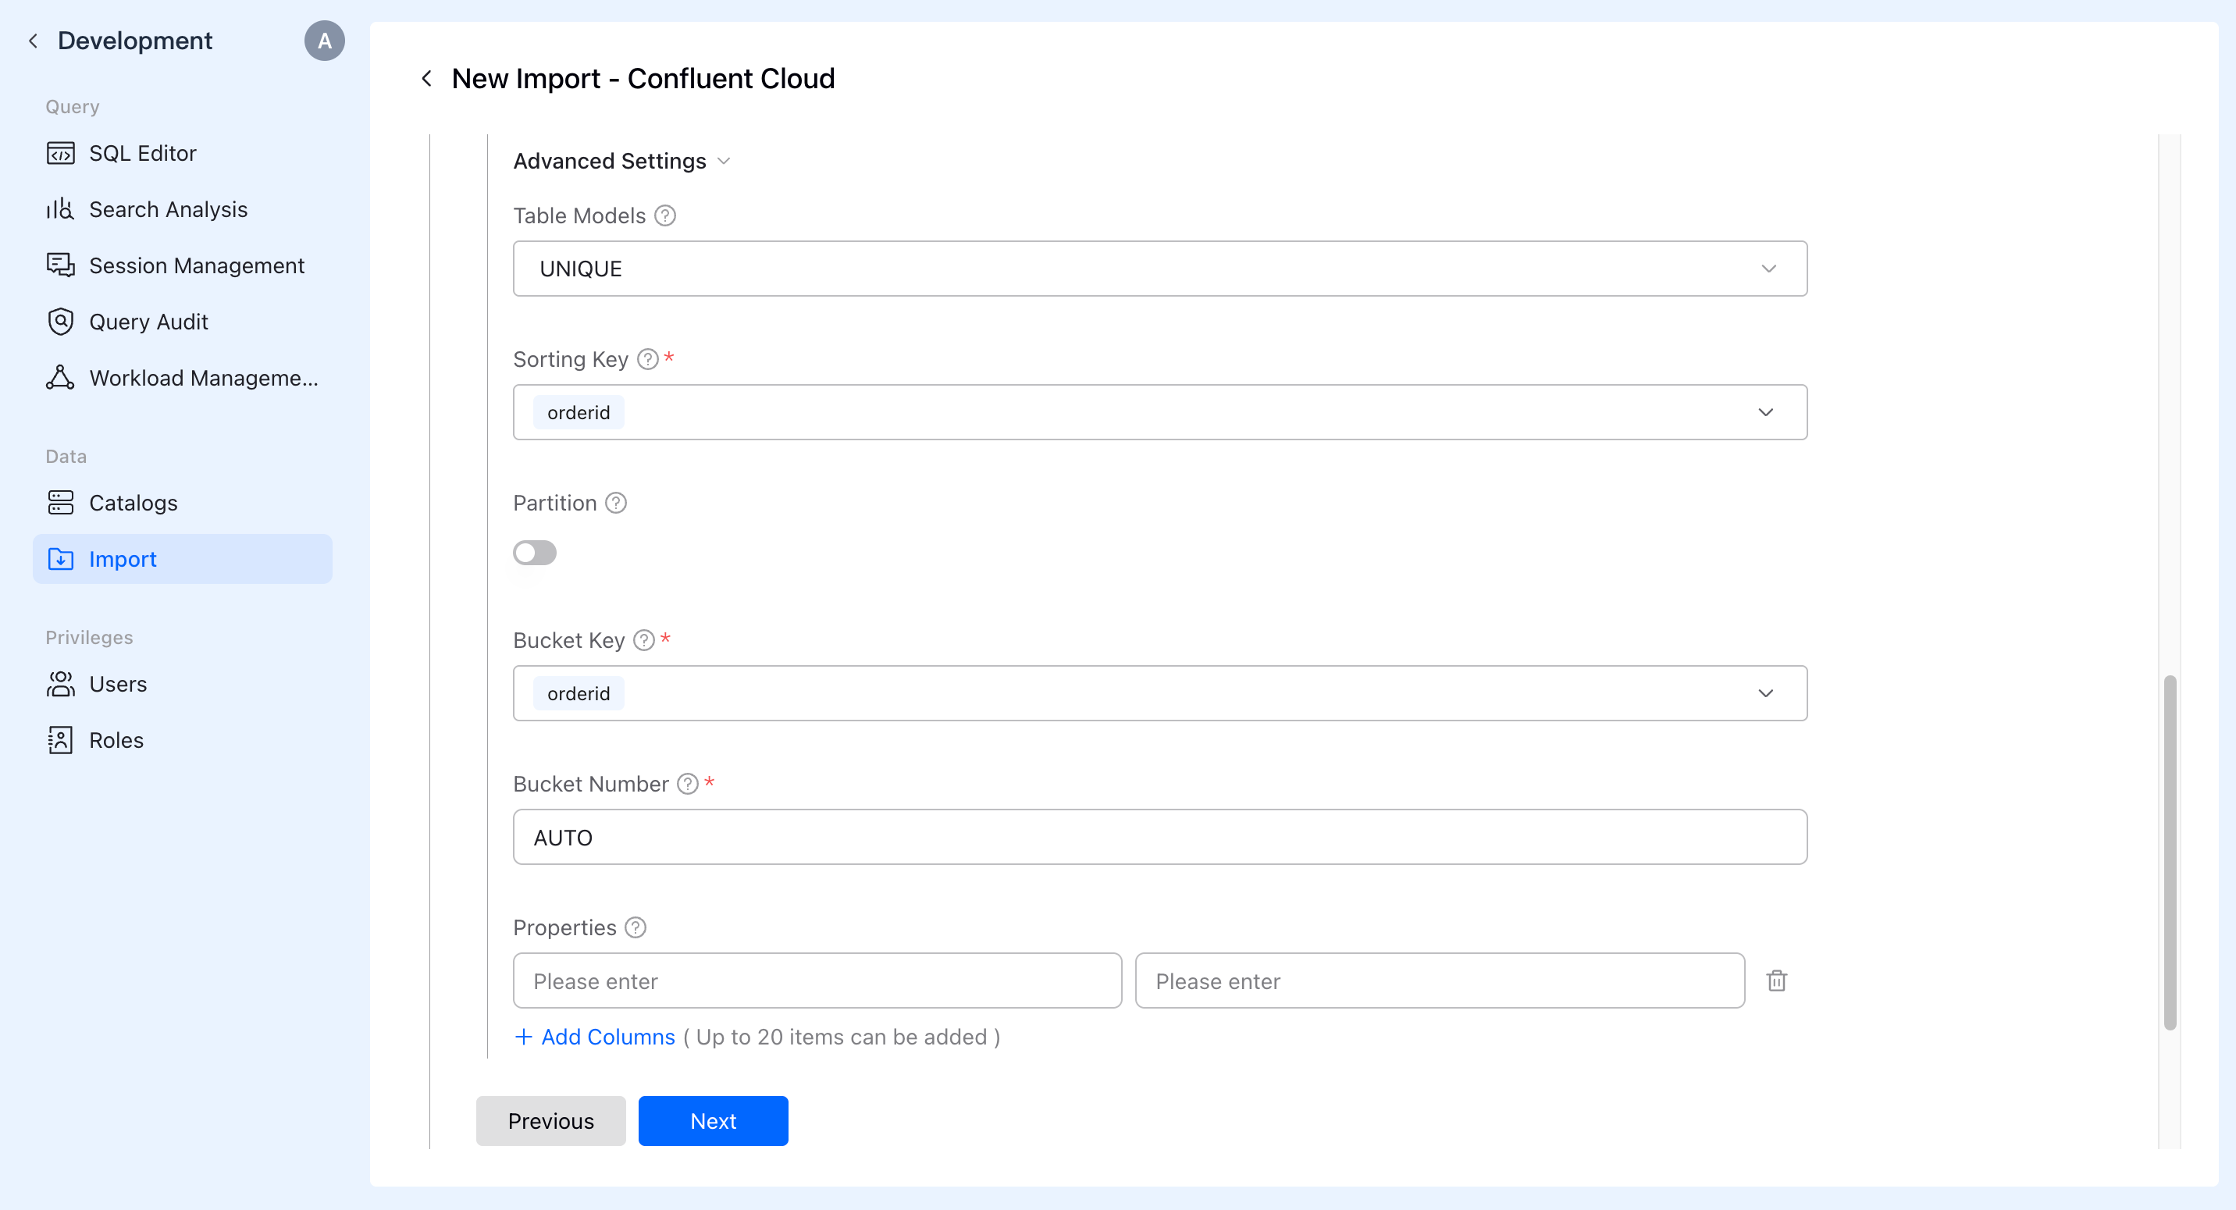The height and width of the screenshot is (1210, 2236).
Task: Click help icon next to Table Models
Action: click(665, 216)
